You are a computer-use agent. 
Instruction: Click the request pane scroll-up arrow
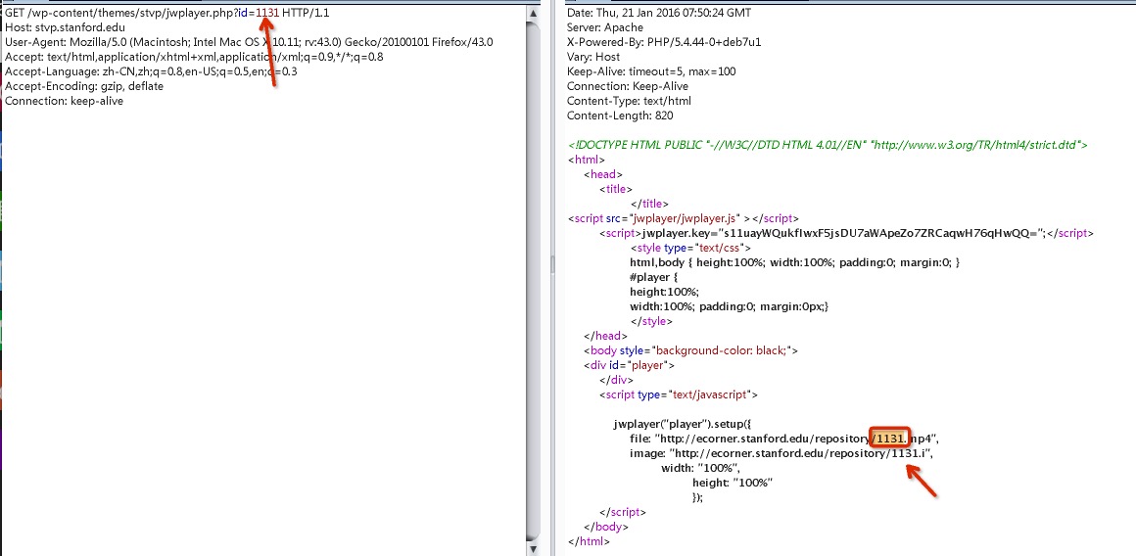pyautogui.click(x=533, y=13)
